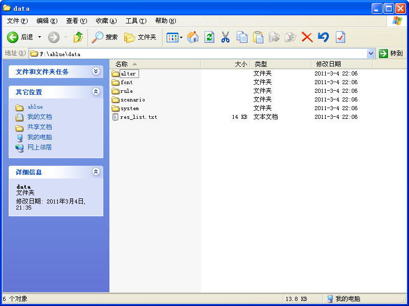Open the 工具(T) menu

point(136,21)
